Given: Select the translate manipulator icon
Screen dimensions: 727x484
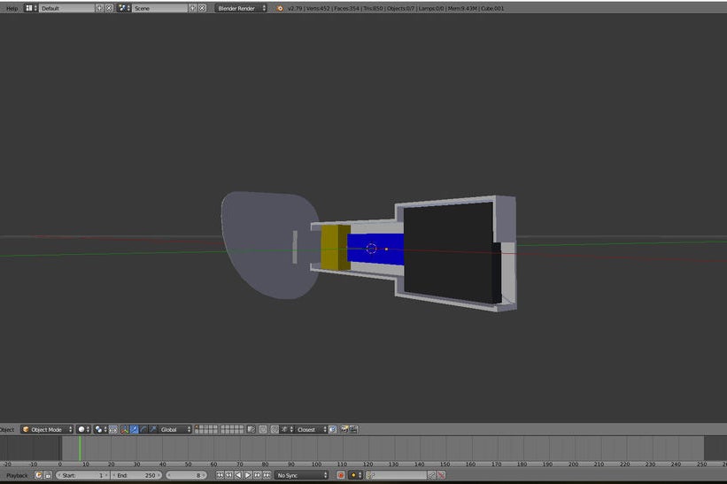Looking at the screenshot, I should [134, 429].
